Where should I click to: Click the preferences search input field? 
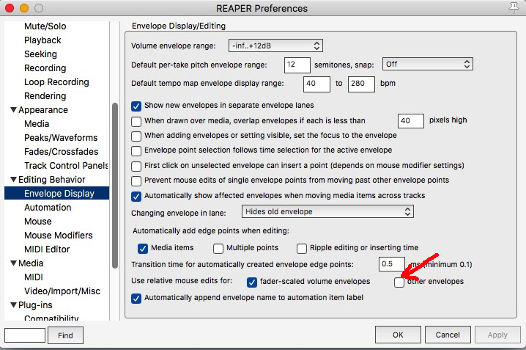coord(25,335)
